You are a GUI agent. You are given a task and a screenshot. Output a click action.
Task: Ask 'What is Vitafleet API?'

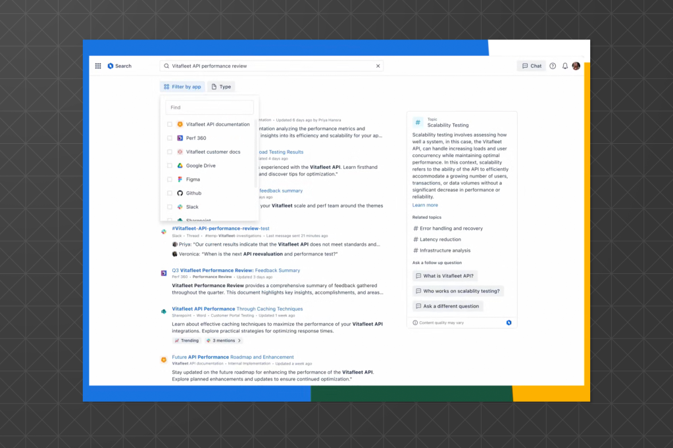pyautogui.click(x=445, y=276)
